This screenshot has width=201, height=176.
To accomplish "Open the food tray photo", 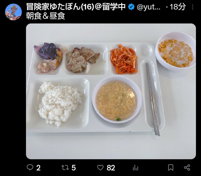I will 111,91.
